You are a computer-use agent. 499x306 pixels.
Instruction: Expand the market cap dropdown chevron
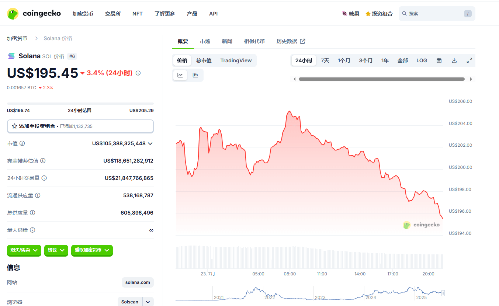tap(150, 143)
